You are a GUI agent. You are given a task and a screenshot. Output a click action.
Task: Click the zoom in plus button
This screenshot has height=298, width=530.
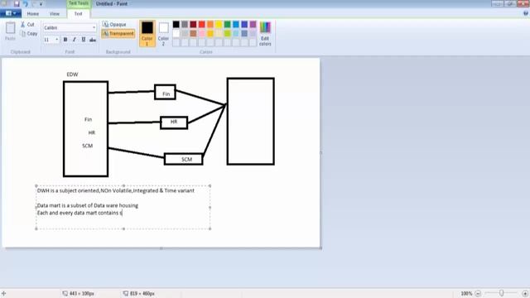point(525,293)
